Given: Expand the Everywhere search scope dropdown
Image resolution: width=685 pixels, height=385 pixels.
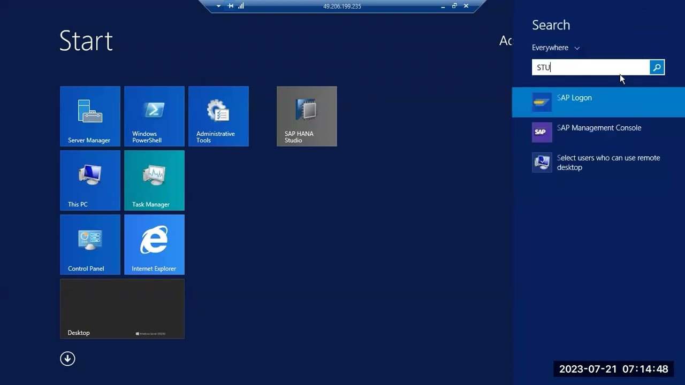Looking at the screenshot, I should click(555, 48).
